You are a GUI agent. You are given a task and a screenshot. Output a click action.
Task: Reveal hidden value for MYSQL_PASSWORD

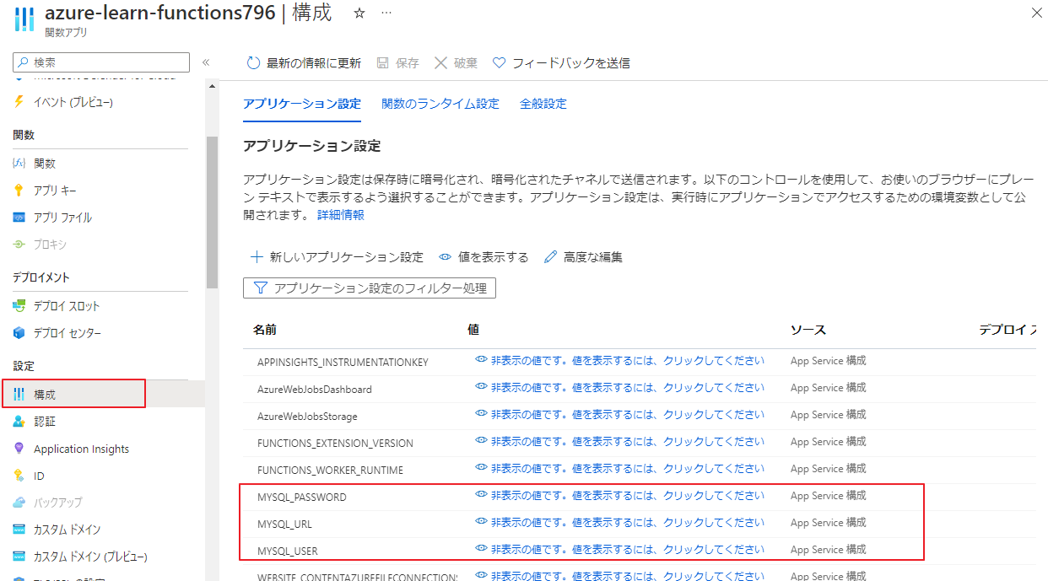pyautogui.click(x=620, y=495)
